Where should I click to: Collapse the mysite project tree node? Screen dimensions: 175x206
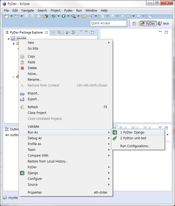[8, 39]
